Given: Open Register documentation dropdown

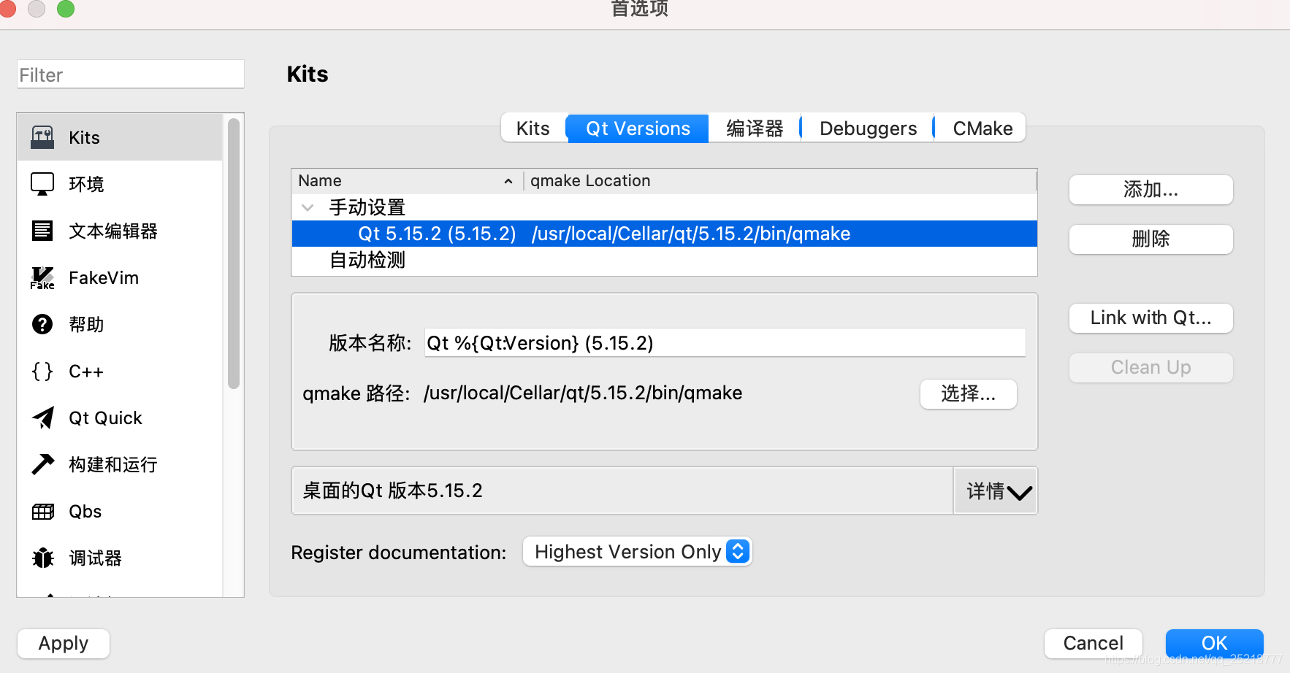Looking at the screenshot, I should [x=637, y=552].
